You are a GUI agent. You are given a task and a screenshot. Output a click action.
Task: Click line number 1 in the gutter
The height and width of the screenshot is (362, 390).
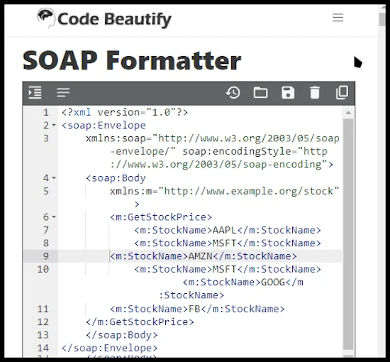pyautogui.click(x=46, y=112)
